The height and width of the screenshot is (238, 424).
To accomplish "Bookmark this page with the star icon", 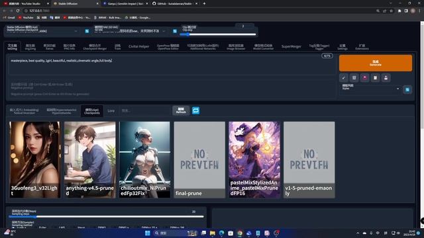I will point(391,11).
